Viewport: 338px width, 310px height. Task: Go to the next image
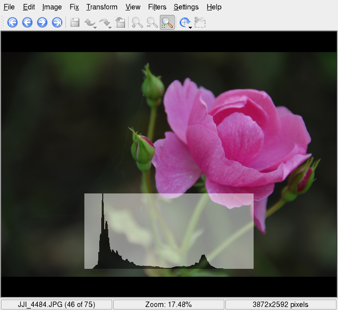click(x=42, y=22)
